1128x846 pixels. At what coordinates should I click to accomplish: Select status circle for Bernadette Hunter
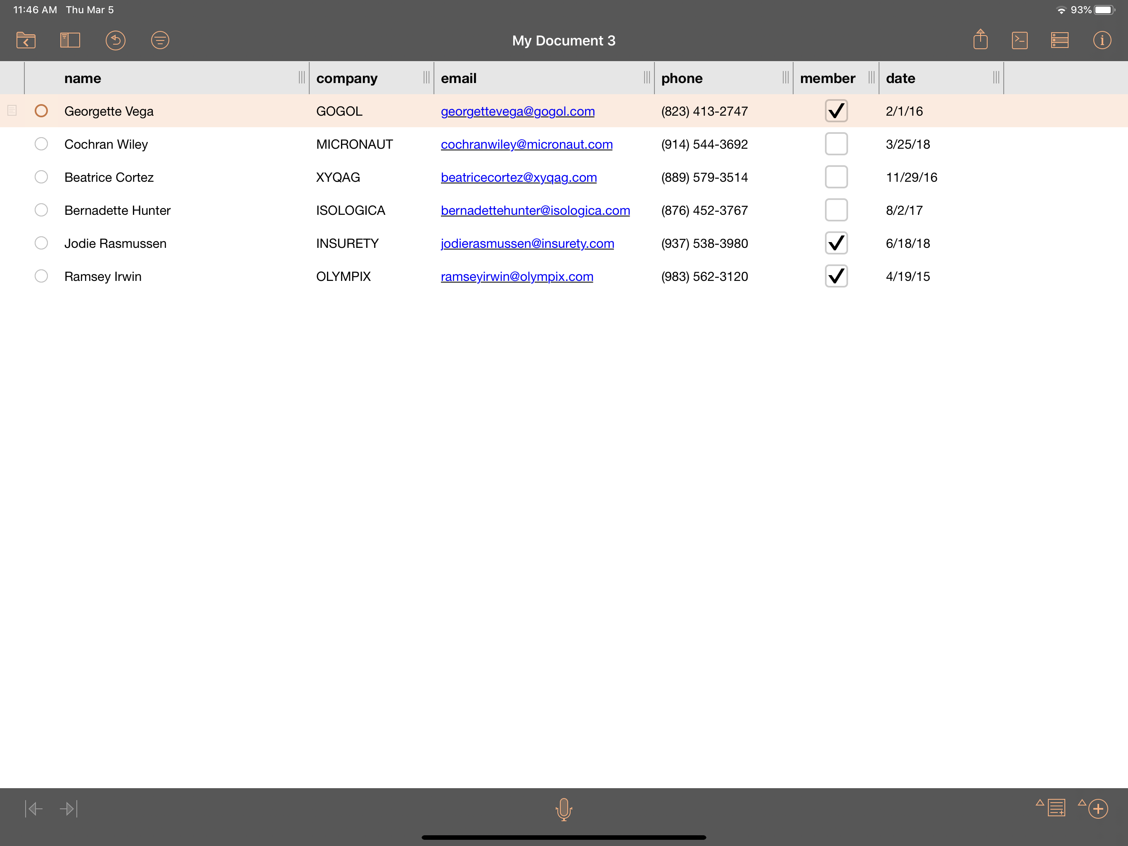(x=41, y=210)
